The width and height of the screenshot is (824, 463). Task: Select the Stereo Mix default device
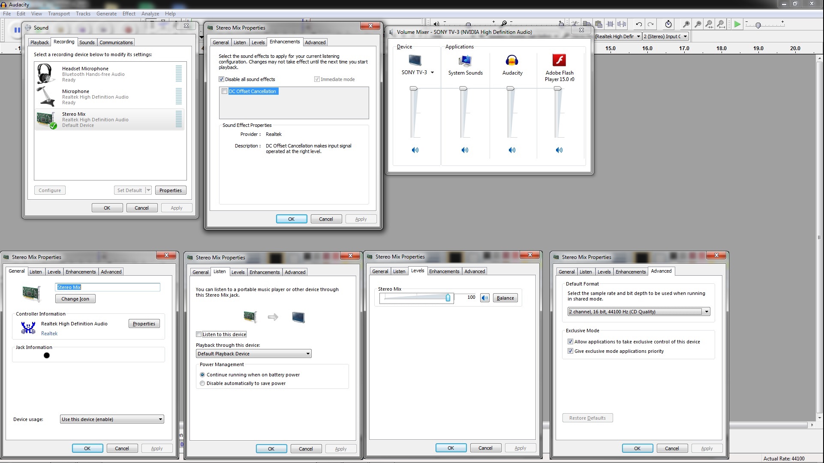(x=110, y=119)
